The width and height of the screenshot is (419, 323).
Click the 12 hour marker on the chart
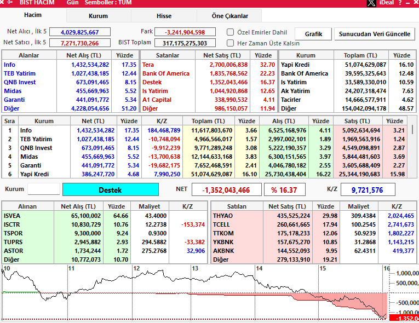coord(136,268)
